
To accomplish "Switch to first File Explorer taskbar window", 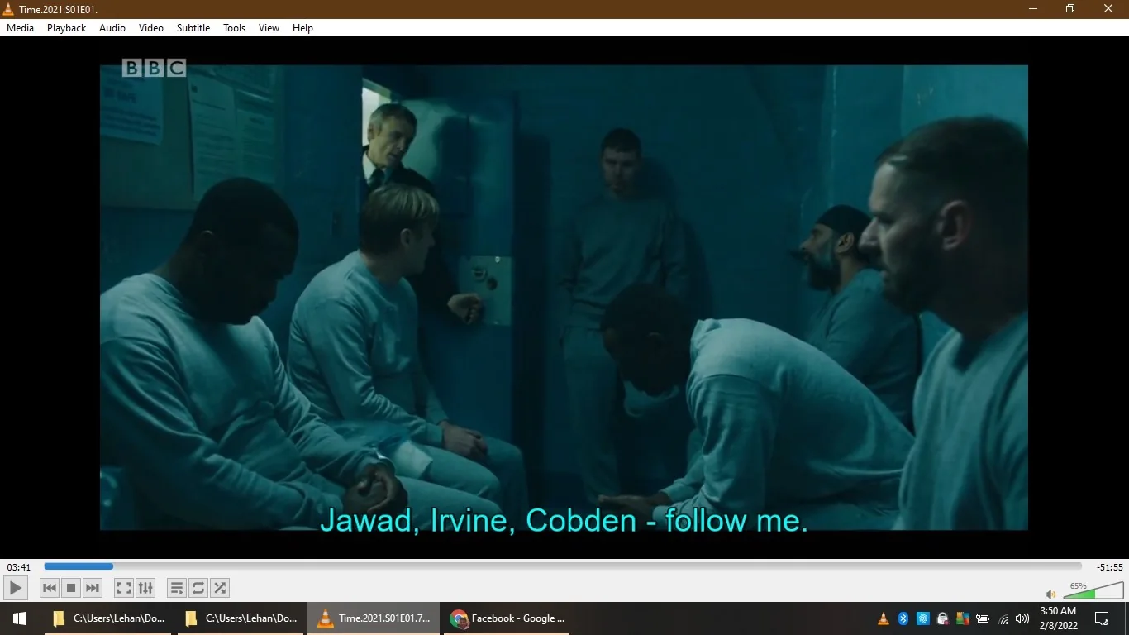I will pos(108,618).
